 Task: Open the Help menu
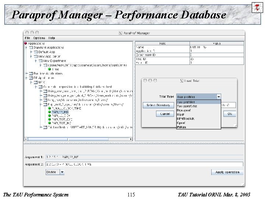coord(52,38)
